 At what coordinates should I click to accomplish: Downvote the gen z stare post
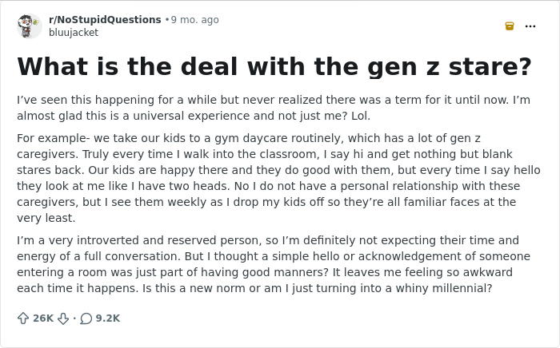point(62,318)
